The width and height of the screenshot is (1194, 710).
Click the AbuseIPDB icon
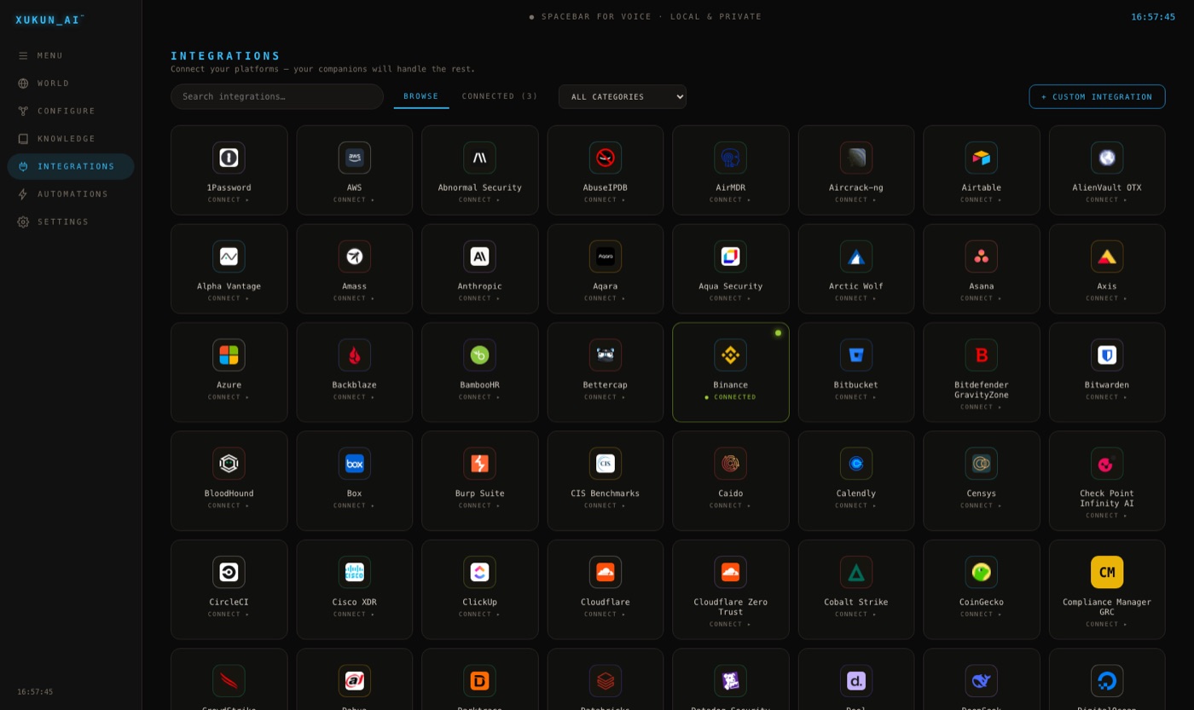(605, 158)
